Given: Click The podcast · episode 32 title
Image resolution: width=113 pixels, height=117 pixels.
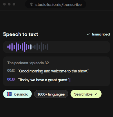Looking at the screenshot, I should pos(28,63).
